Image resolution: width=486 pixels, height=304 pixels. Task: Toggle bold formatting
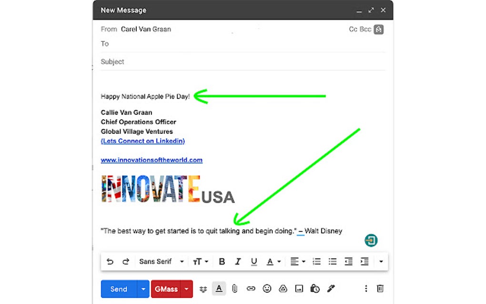(221, 261)
